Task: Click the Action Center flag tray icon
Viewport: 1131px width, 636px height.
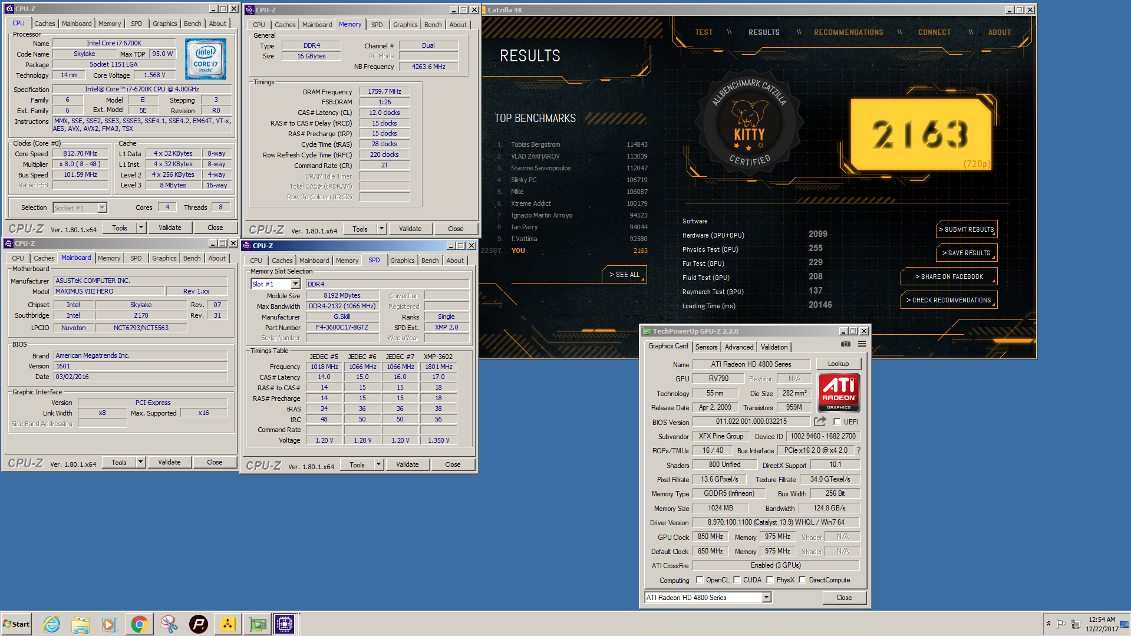Action: 1061,624
